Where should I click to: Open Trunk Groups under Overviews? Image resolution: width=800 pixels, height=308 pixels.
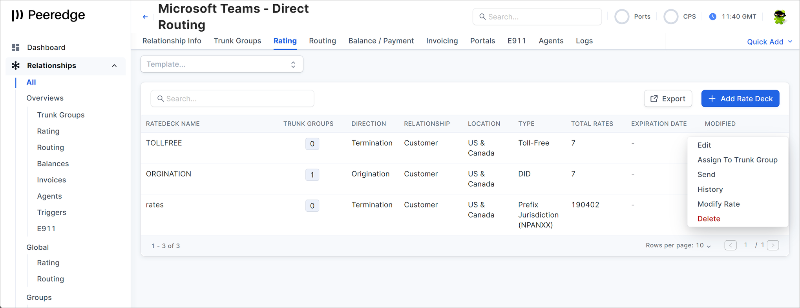[x=61, y=115]
